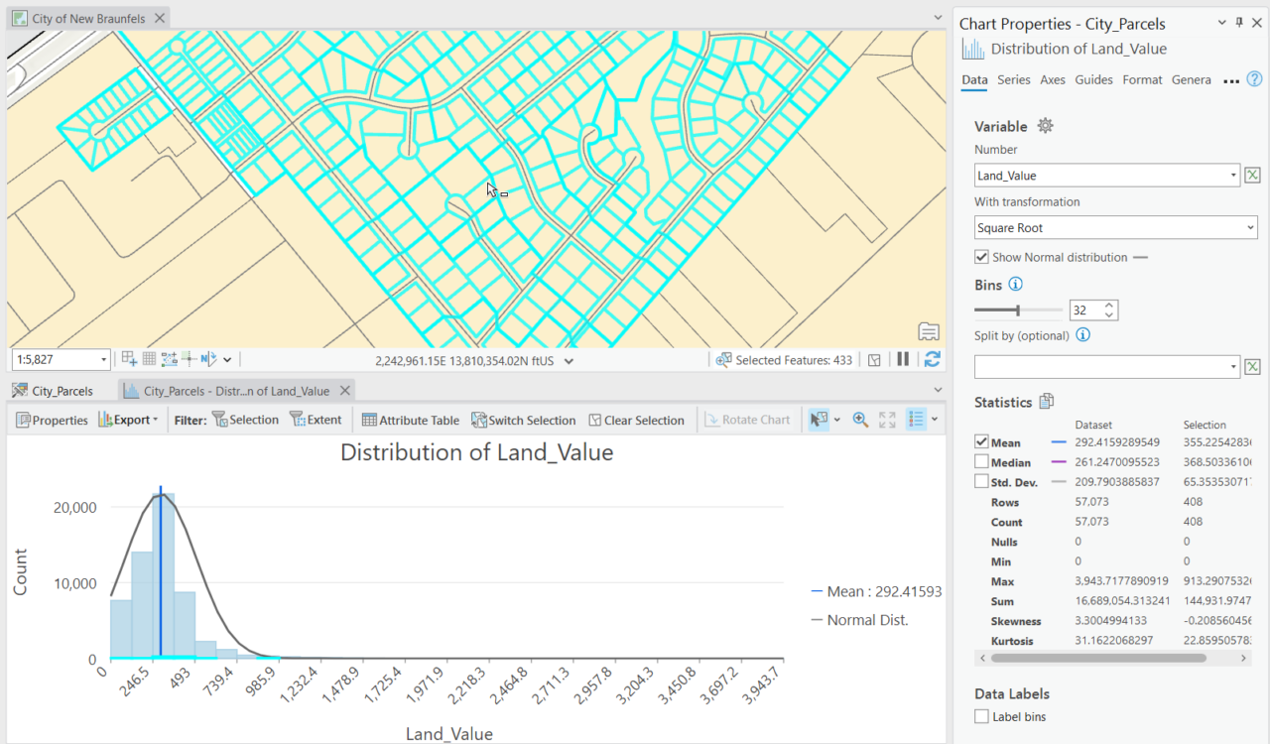Viewport: 1270px width, 744px height.
Task: Enable the Median statistic checkbox
Action: click(x=982, y=462)
